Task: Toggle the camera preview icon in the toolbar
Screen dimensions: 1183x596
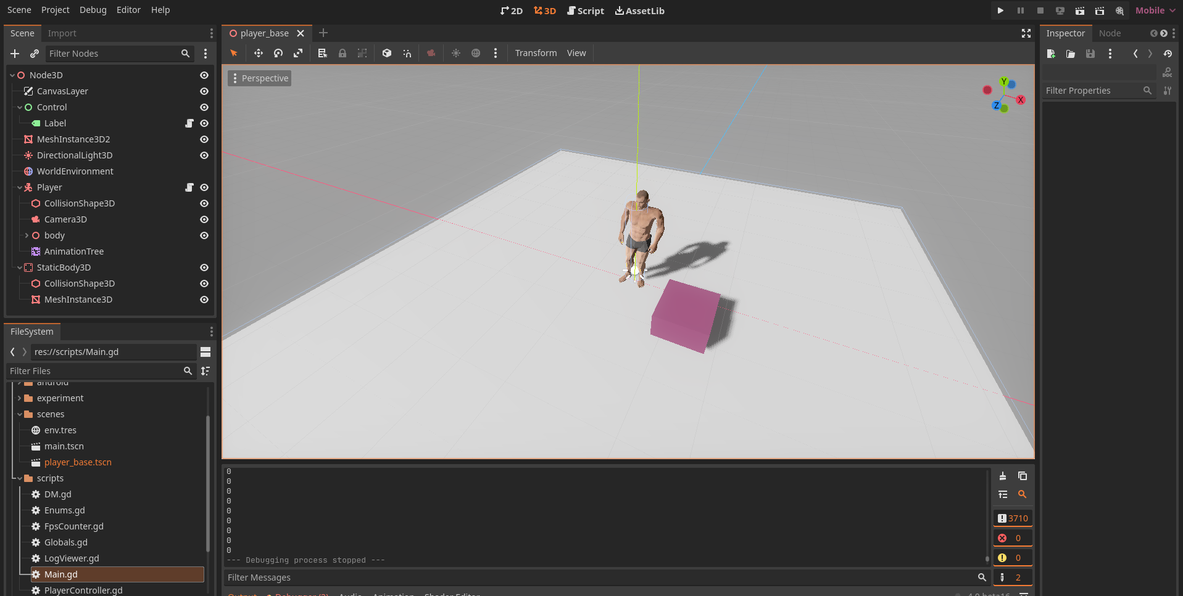Action: [x=431, y=53]
